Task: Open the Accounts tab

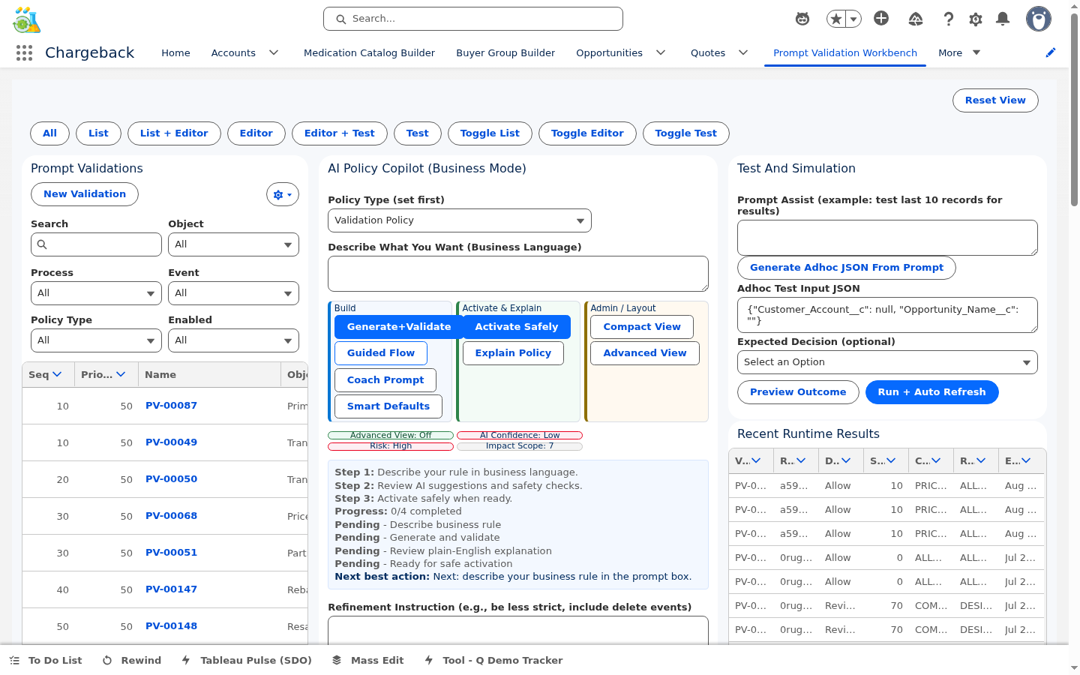Action: (233, 52)
